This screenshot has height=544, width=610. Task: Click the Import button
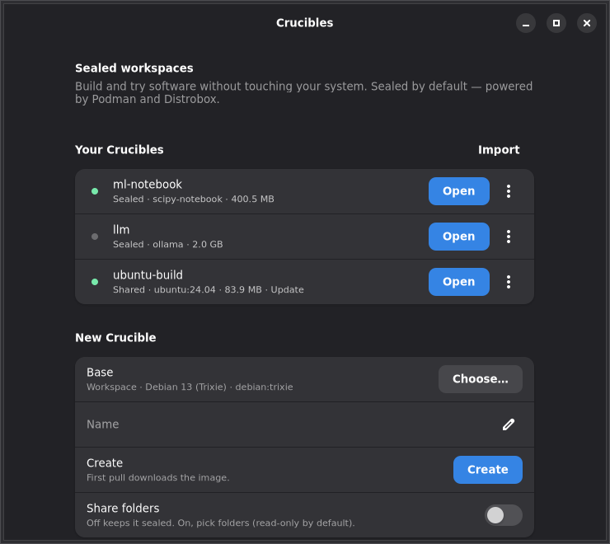[499, 150]
